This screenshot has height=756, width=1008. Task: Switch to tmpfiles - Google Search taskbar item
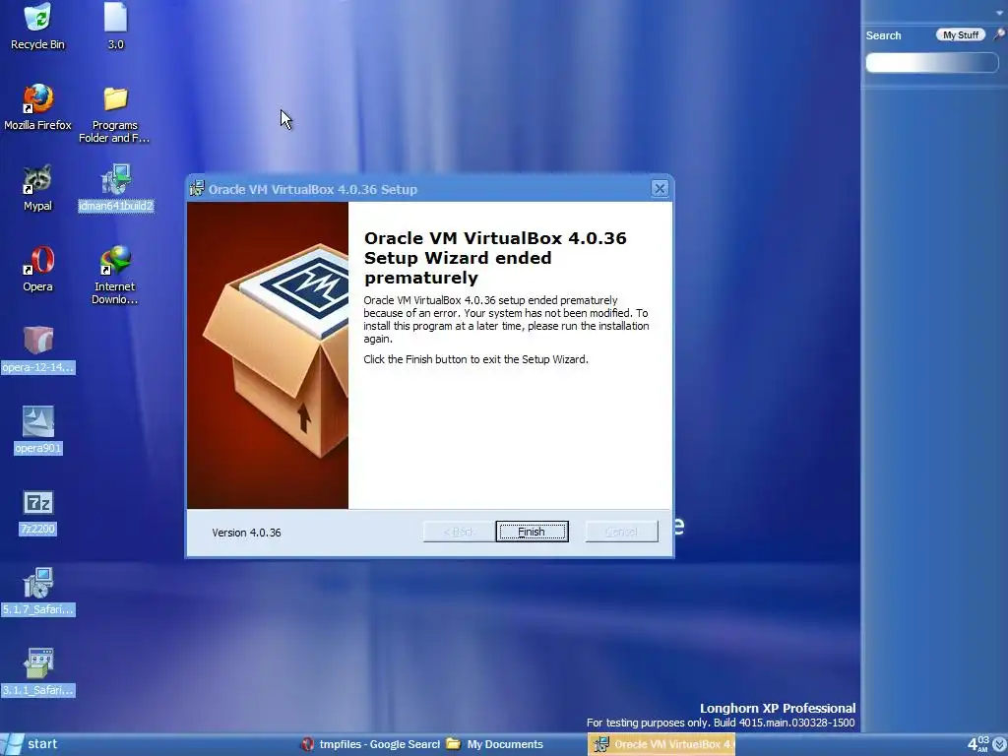(x=370, y=744)
